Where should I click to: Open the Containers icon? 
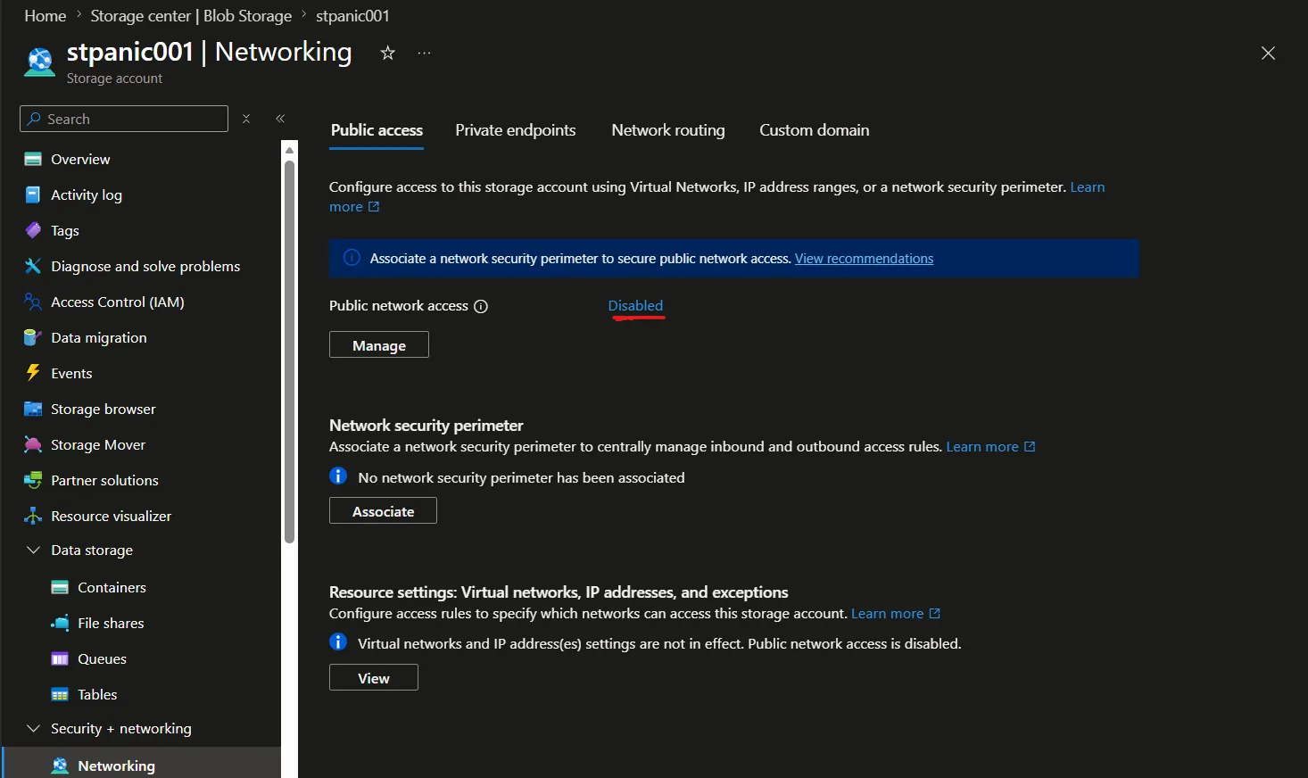60,587
